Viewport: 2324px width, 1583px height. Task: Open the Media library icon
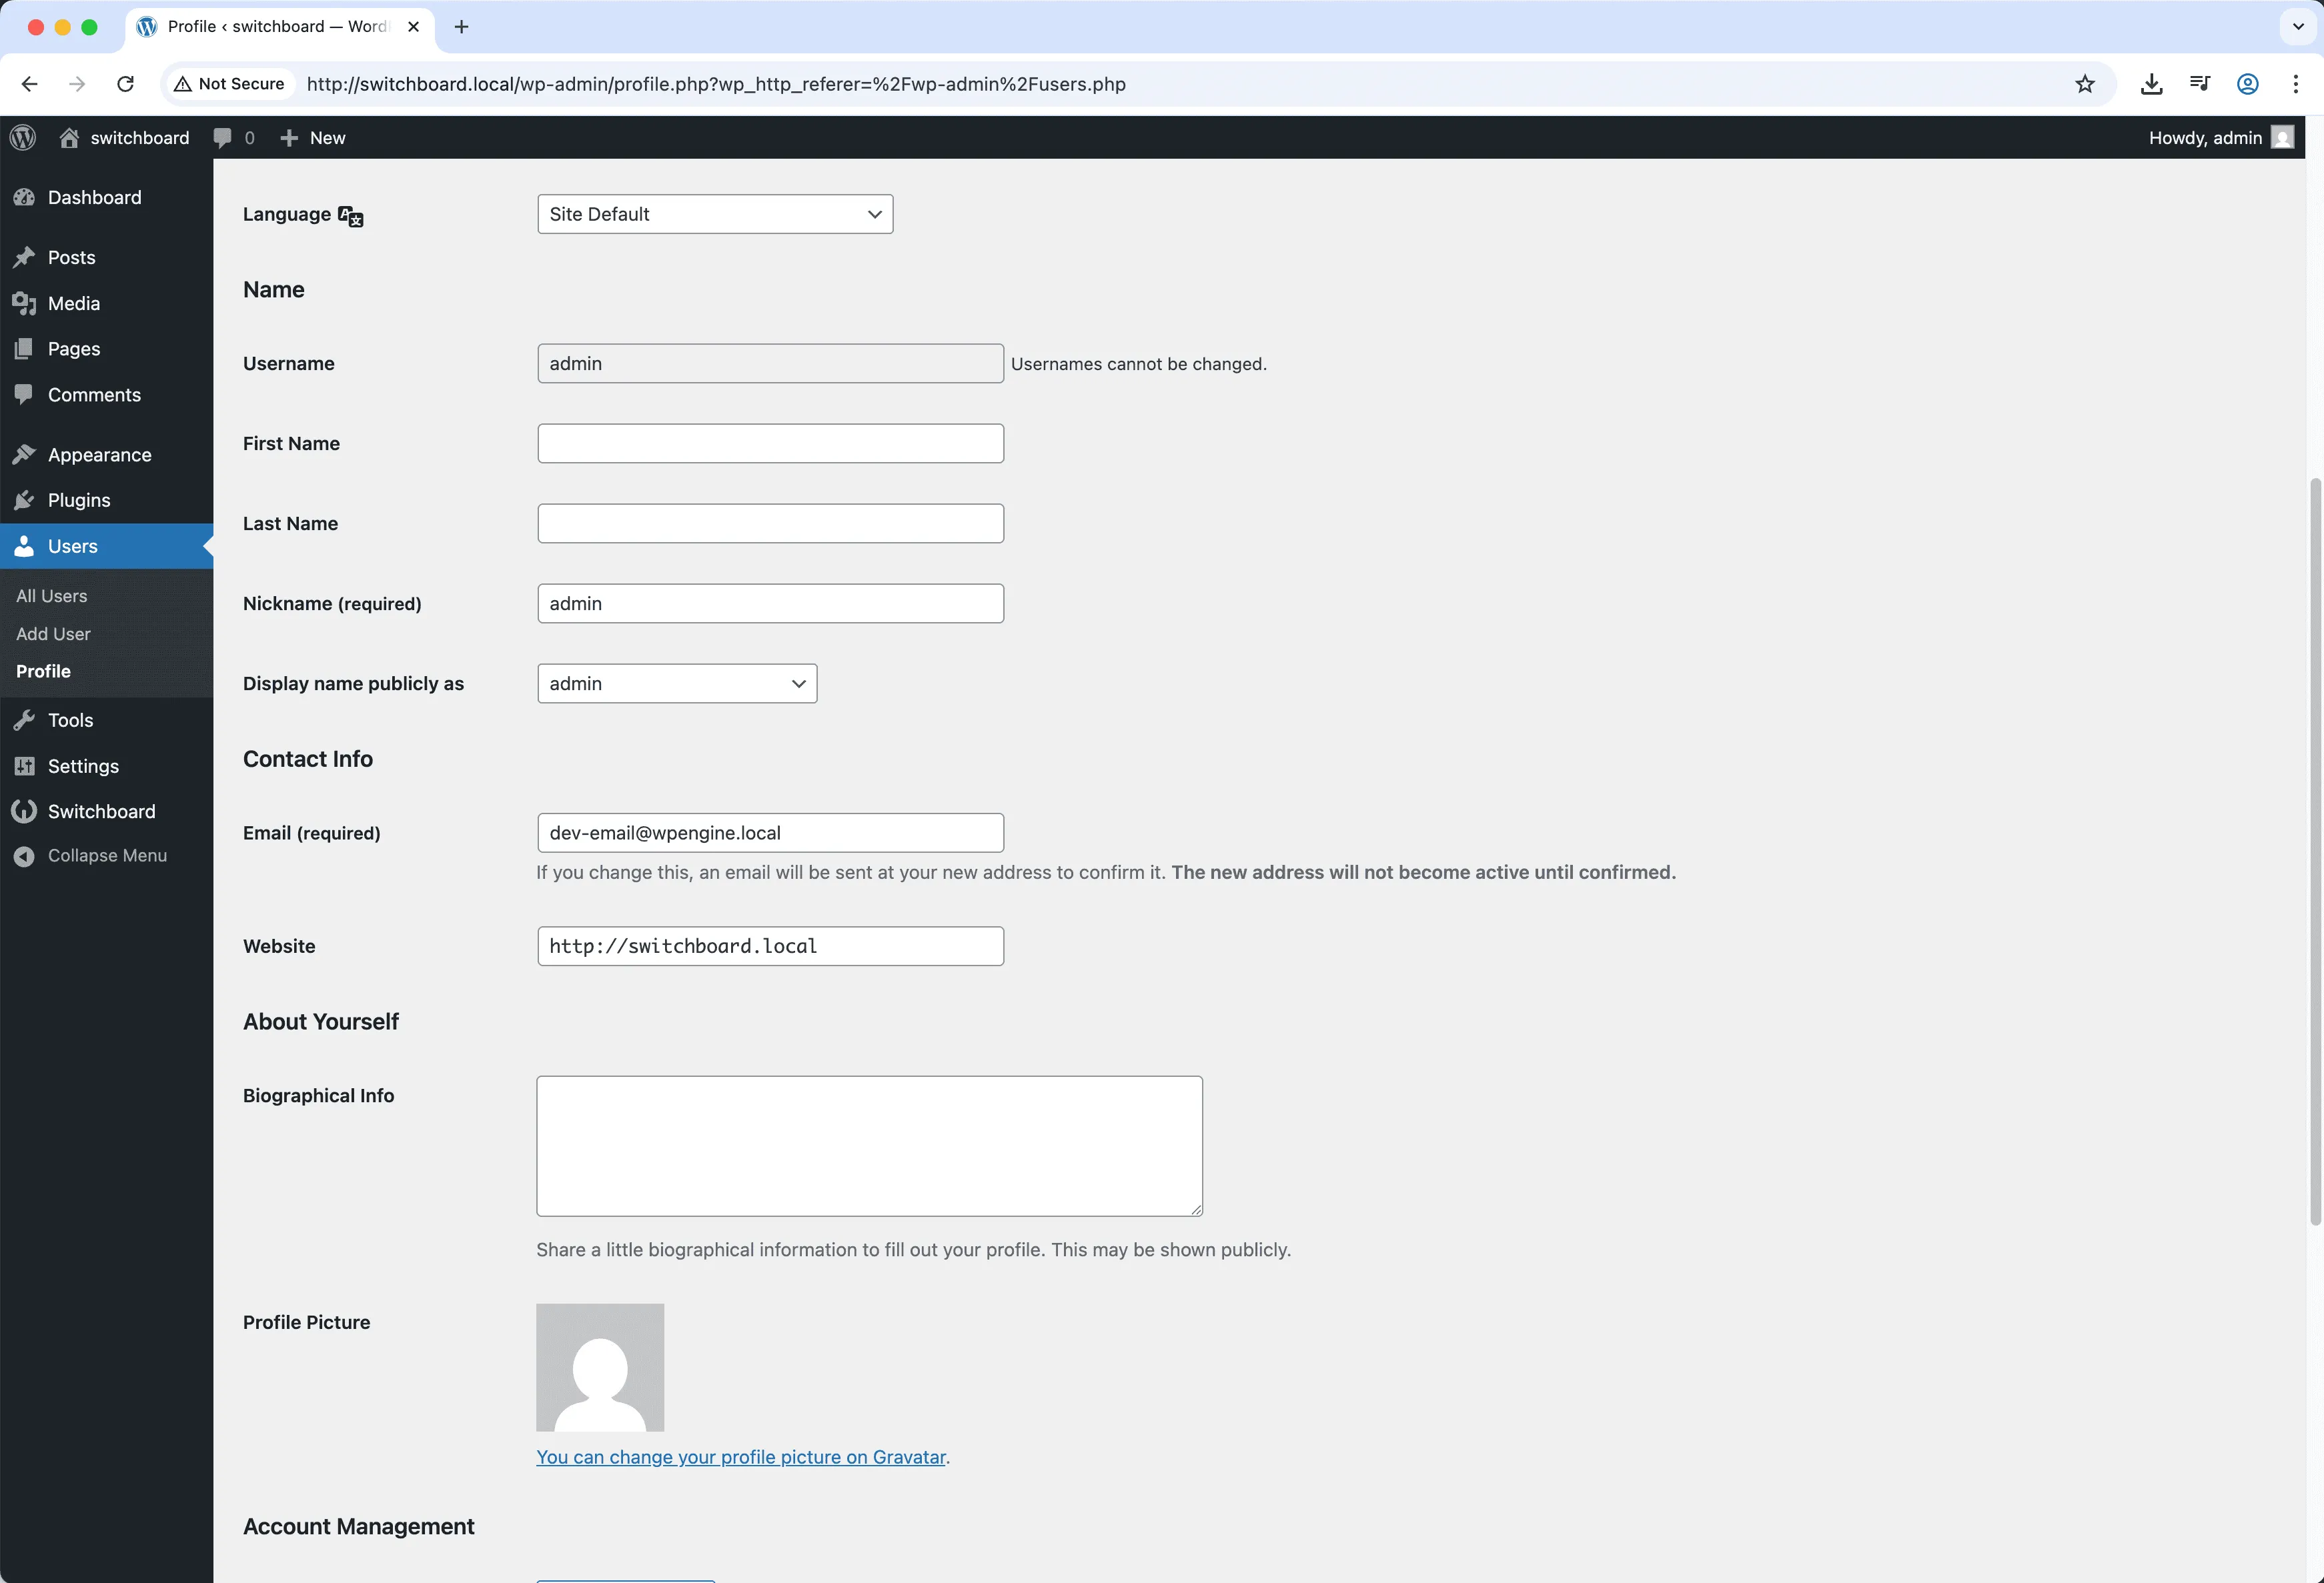24,303
